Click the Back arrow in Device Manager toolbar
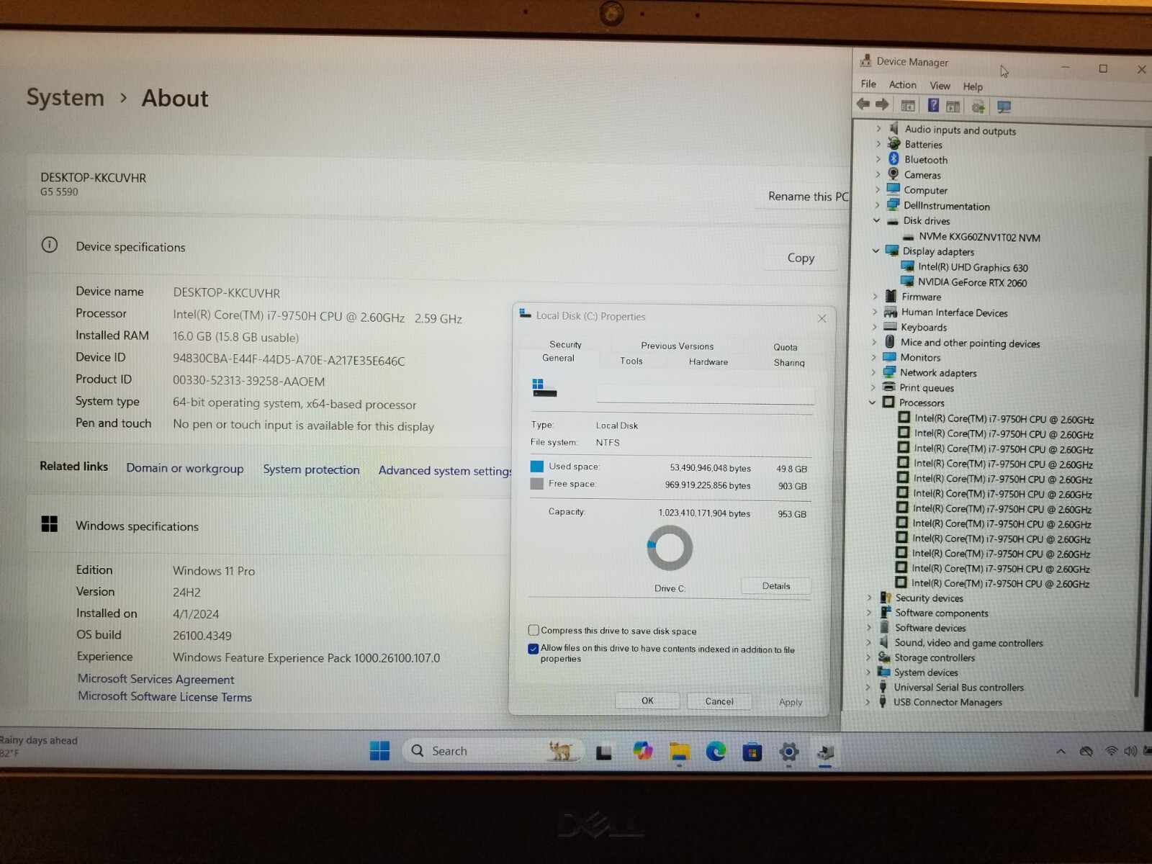 point(863,105)
